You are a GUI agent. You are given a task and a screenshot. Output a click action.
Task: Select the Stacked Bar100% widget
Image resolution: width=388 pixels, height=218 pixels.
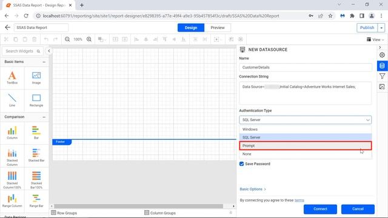[x=36, y=180]
